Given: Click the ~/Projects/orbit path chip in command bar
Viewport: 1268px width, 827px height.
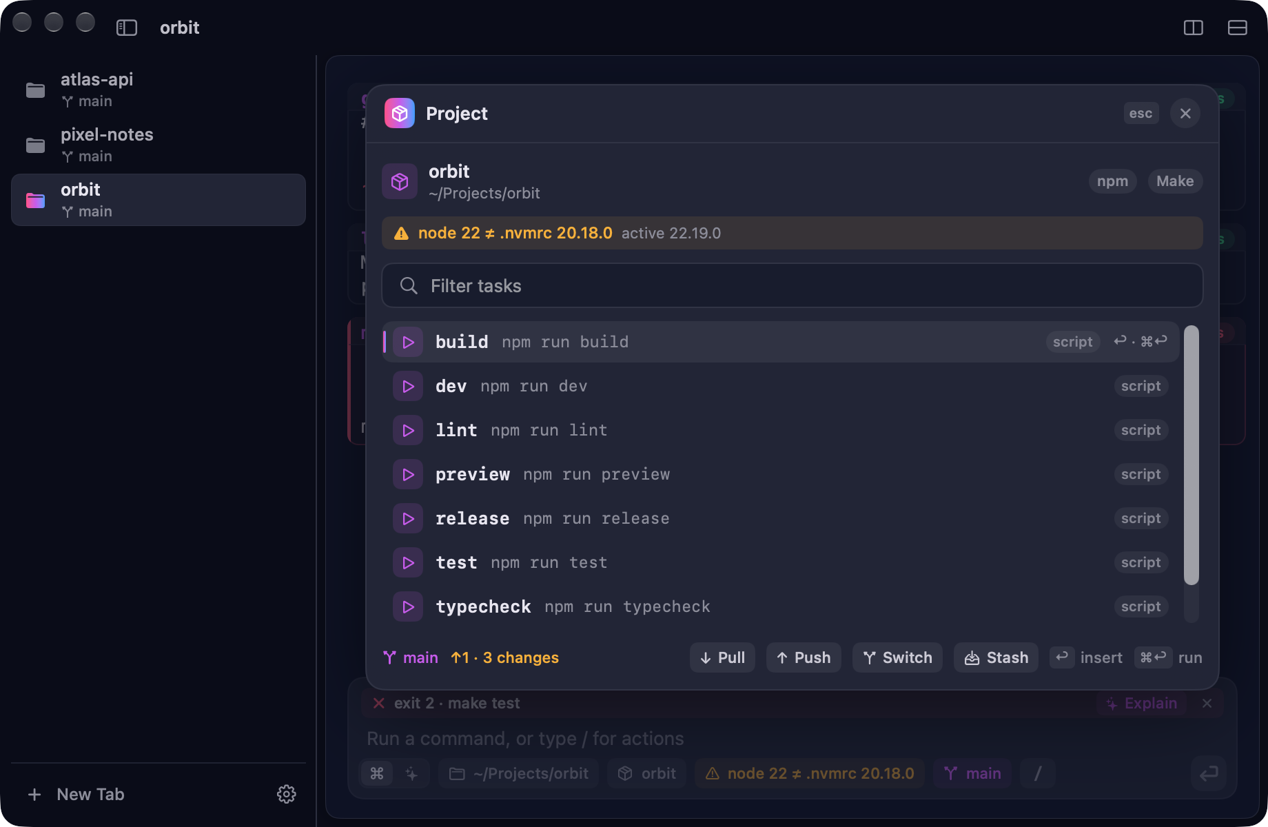Looking at the screenshot, I should coord(519,773).
